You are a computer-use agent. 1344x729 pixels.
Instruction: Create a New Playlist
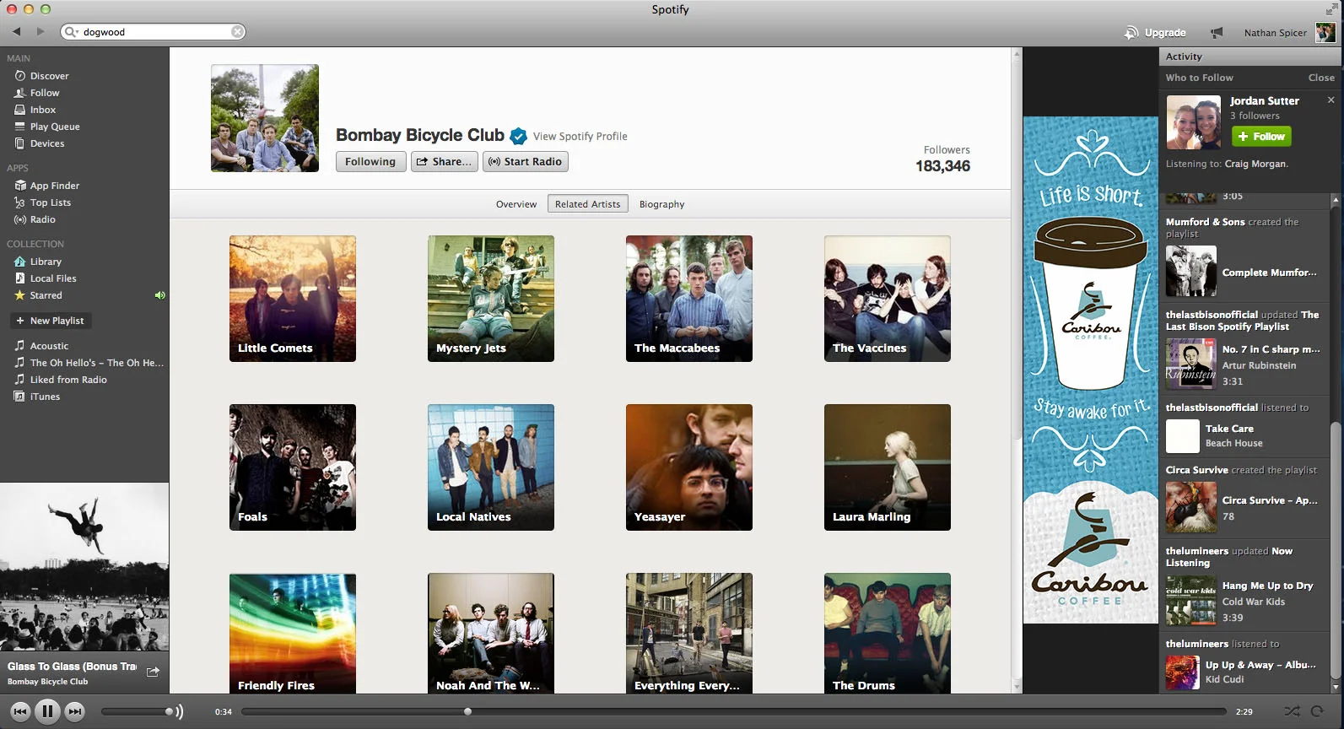pos(49,321)
